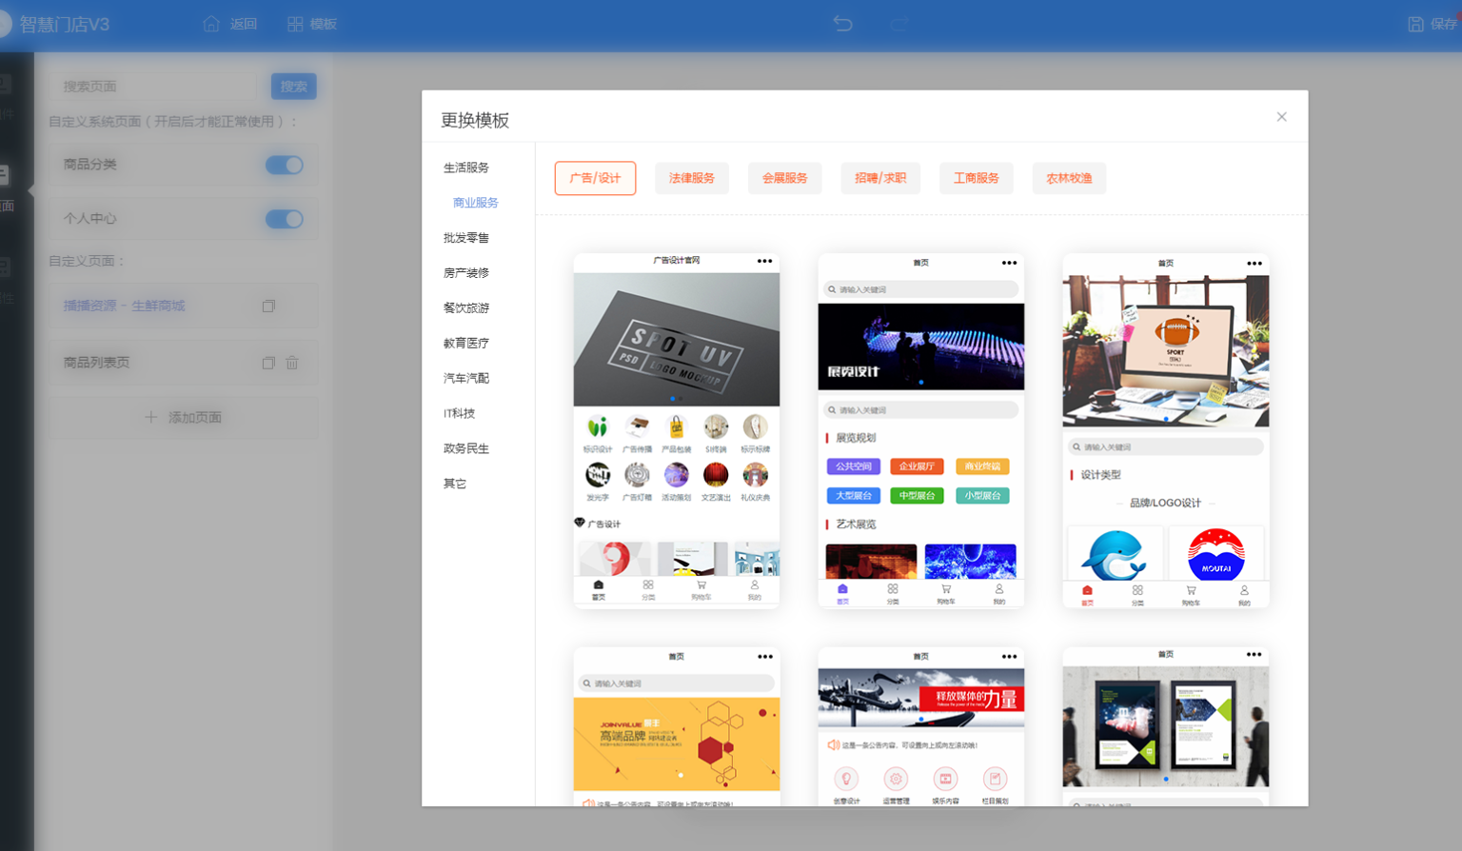Select the 组件 icon in dark left sidebar
Image resolution: width=1462 pixels, height=851 pixels.
pos(10,90)
